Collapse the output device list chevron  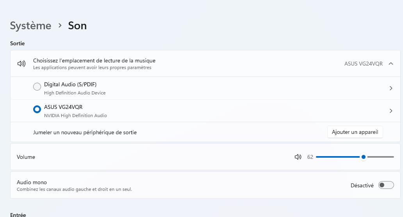coord(391,64)
